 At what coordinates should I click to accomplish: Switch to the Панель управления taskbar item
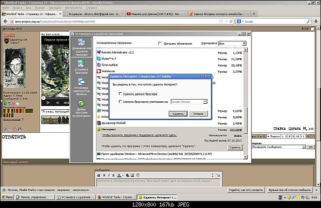click(x=35, y=197)
